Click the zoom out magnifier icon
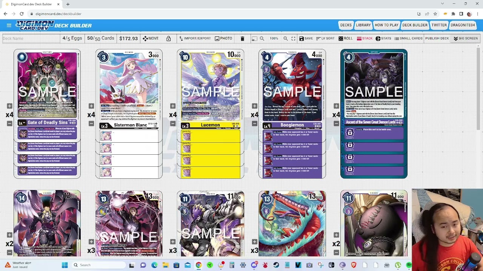 262,38
